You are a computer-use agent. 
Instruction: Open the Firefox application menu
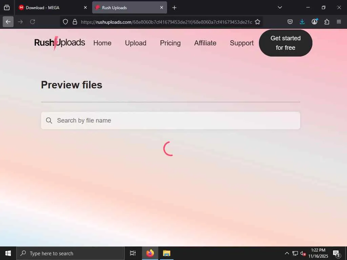[339, 22]
